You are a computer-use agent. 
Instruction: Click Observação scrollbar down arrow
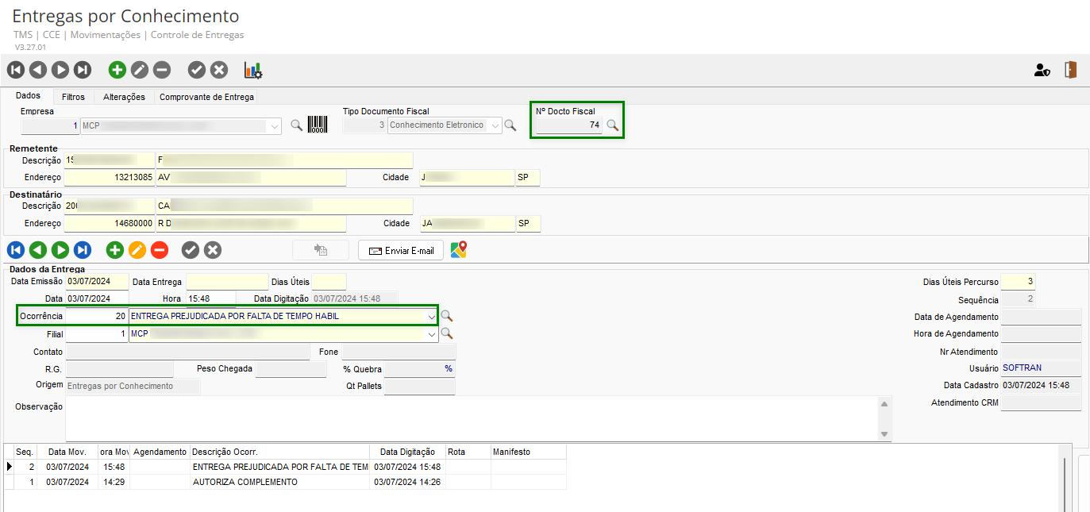click(x=884, y=434)
